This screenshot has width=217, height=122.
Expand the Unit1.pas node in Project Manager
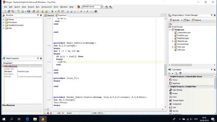[173, 47]
